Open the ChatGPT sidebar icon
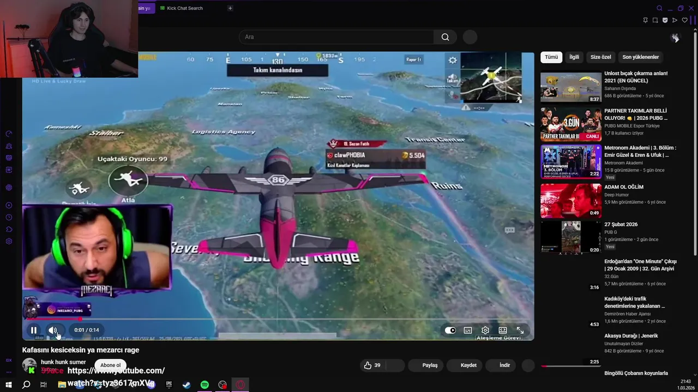Image resolution: width=698 pixels, height=392 pixels. [x=9, y=188]
